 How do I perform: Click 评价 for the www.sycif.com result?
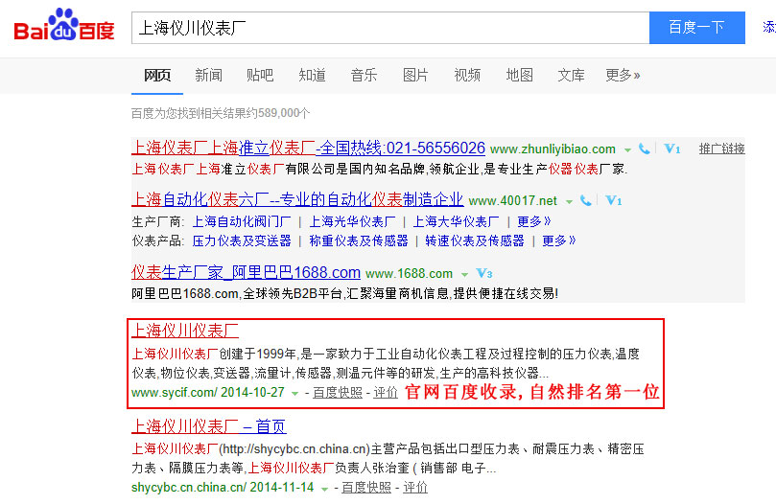386,392
